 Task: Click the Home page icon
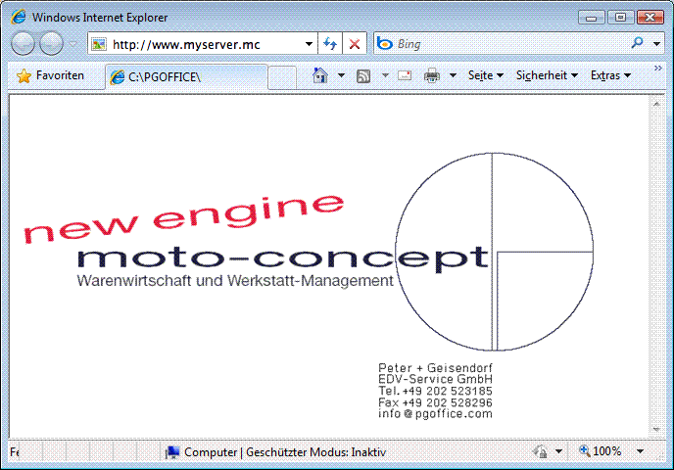[x=319, y=75]
